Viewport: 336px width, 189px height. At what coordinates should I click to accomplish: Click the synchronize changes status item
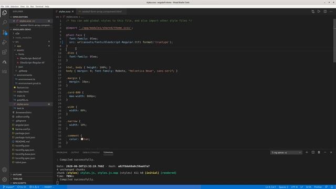[x=22, y=187]
